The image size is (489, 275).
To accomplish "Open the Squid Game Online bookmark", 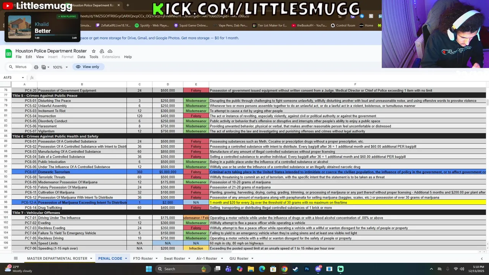I will coord(191,26).
